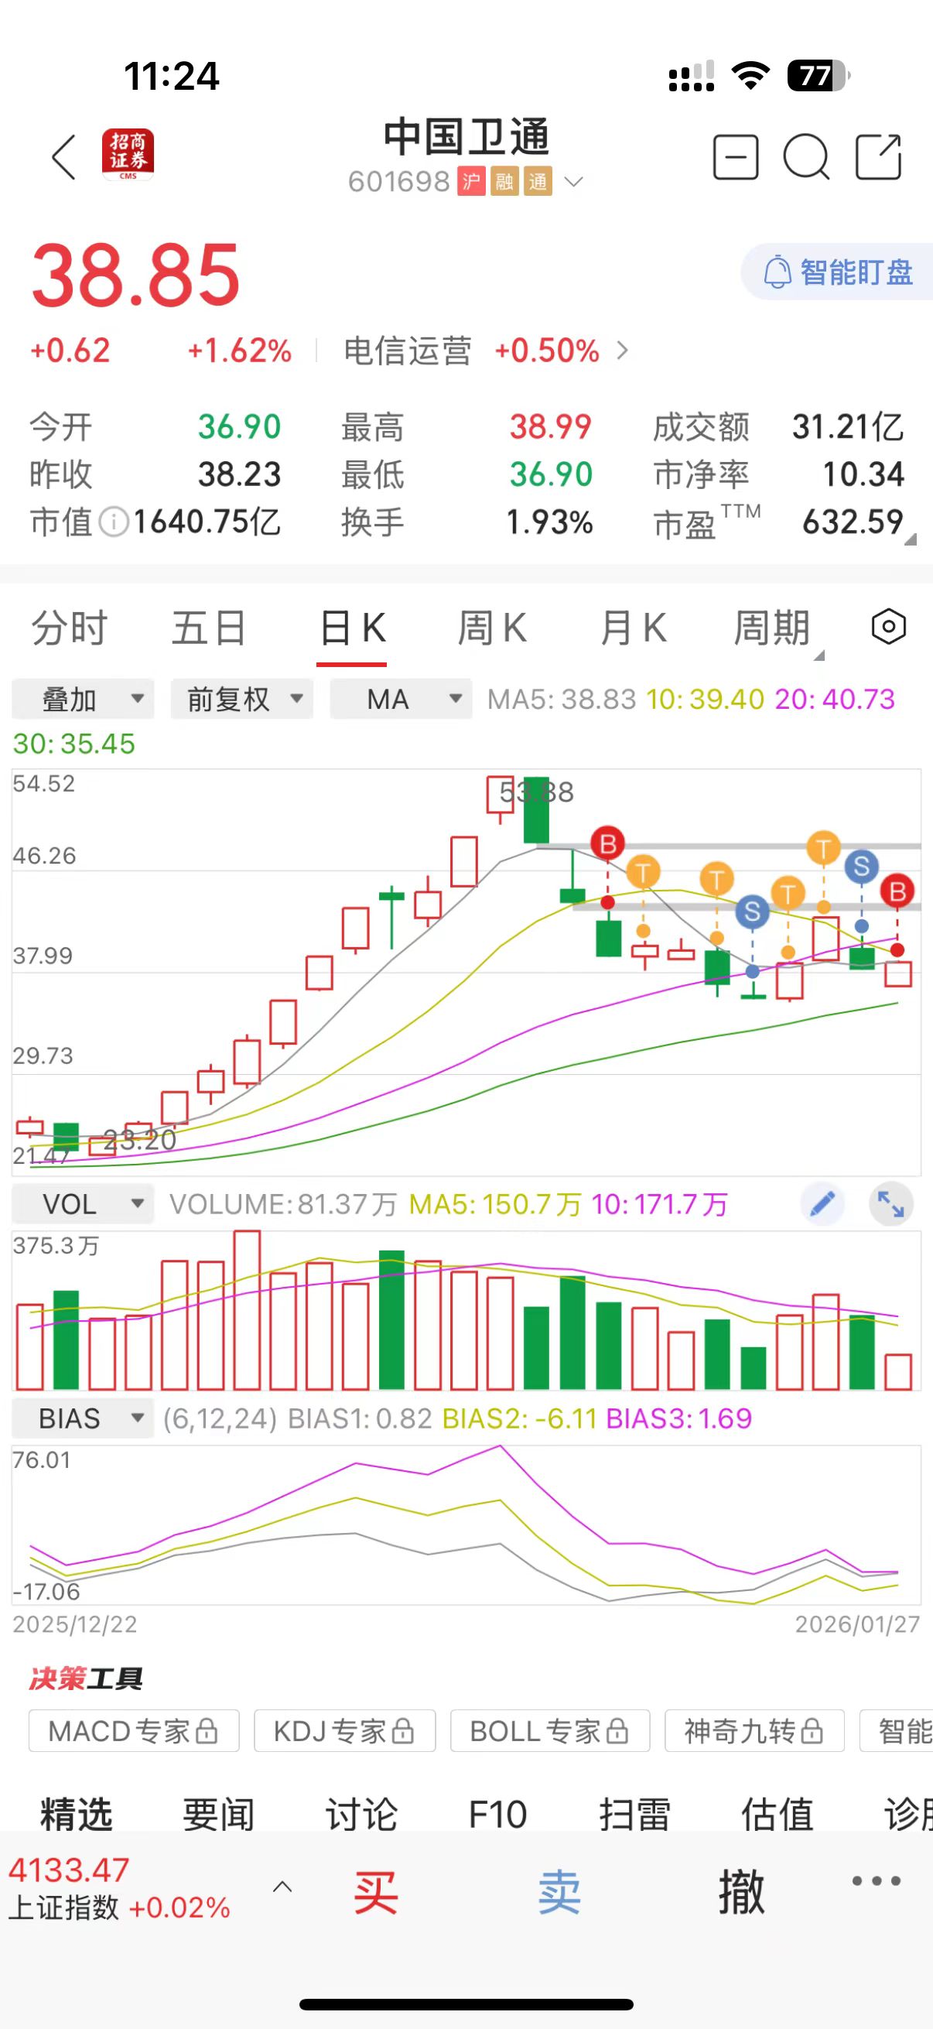Tap the share export icon

878,157
